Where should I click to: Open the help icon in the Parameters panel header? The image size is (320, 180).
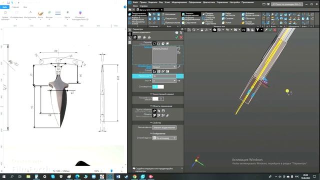coord(176,32)
